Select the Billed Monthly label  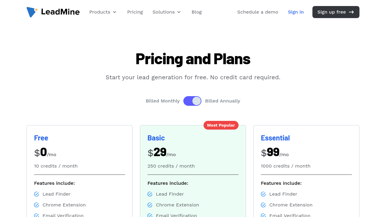(x=163, y=101)
